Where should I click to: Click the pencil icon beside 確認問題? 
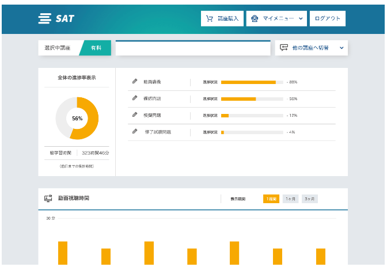pyautogui.click(x=135, y=98)
